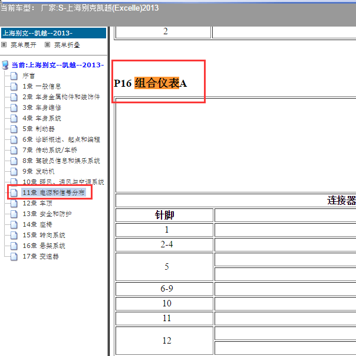This screenshot has width=356, height=356.
Task: Expand all menus via 菜单展开 link
Action: click(24, 45)
